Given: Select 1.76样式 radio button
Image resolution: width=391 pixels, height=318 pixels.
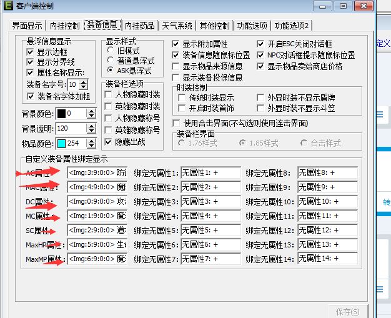Looking at the screenshot, I should point(181,143).
